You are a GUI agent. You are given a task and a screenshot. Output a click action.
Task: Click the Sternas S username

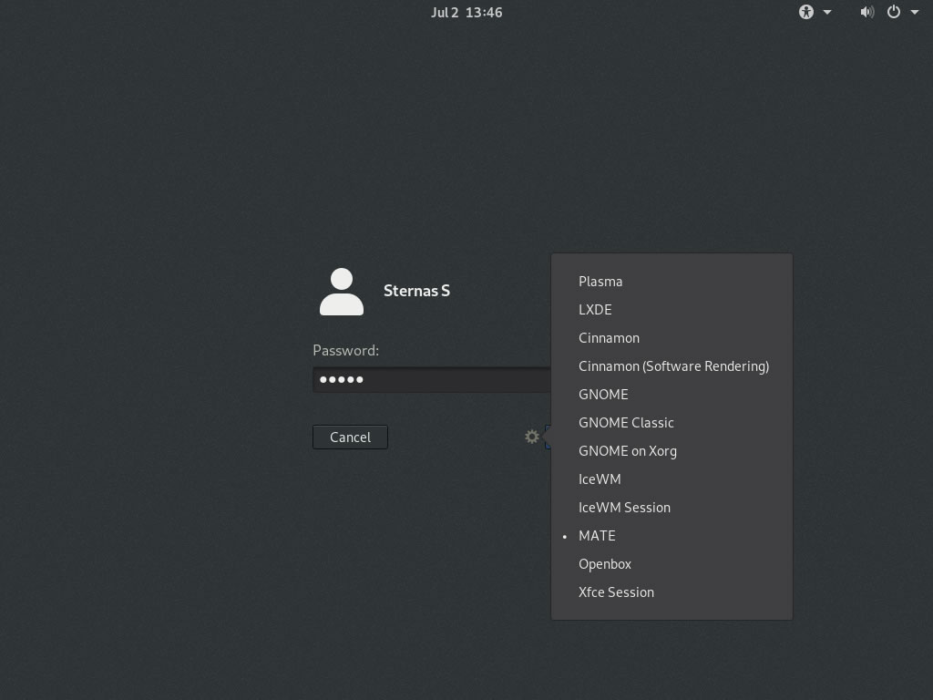pyautogui.click(x=416, y=291)
